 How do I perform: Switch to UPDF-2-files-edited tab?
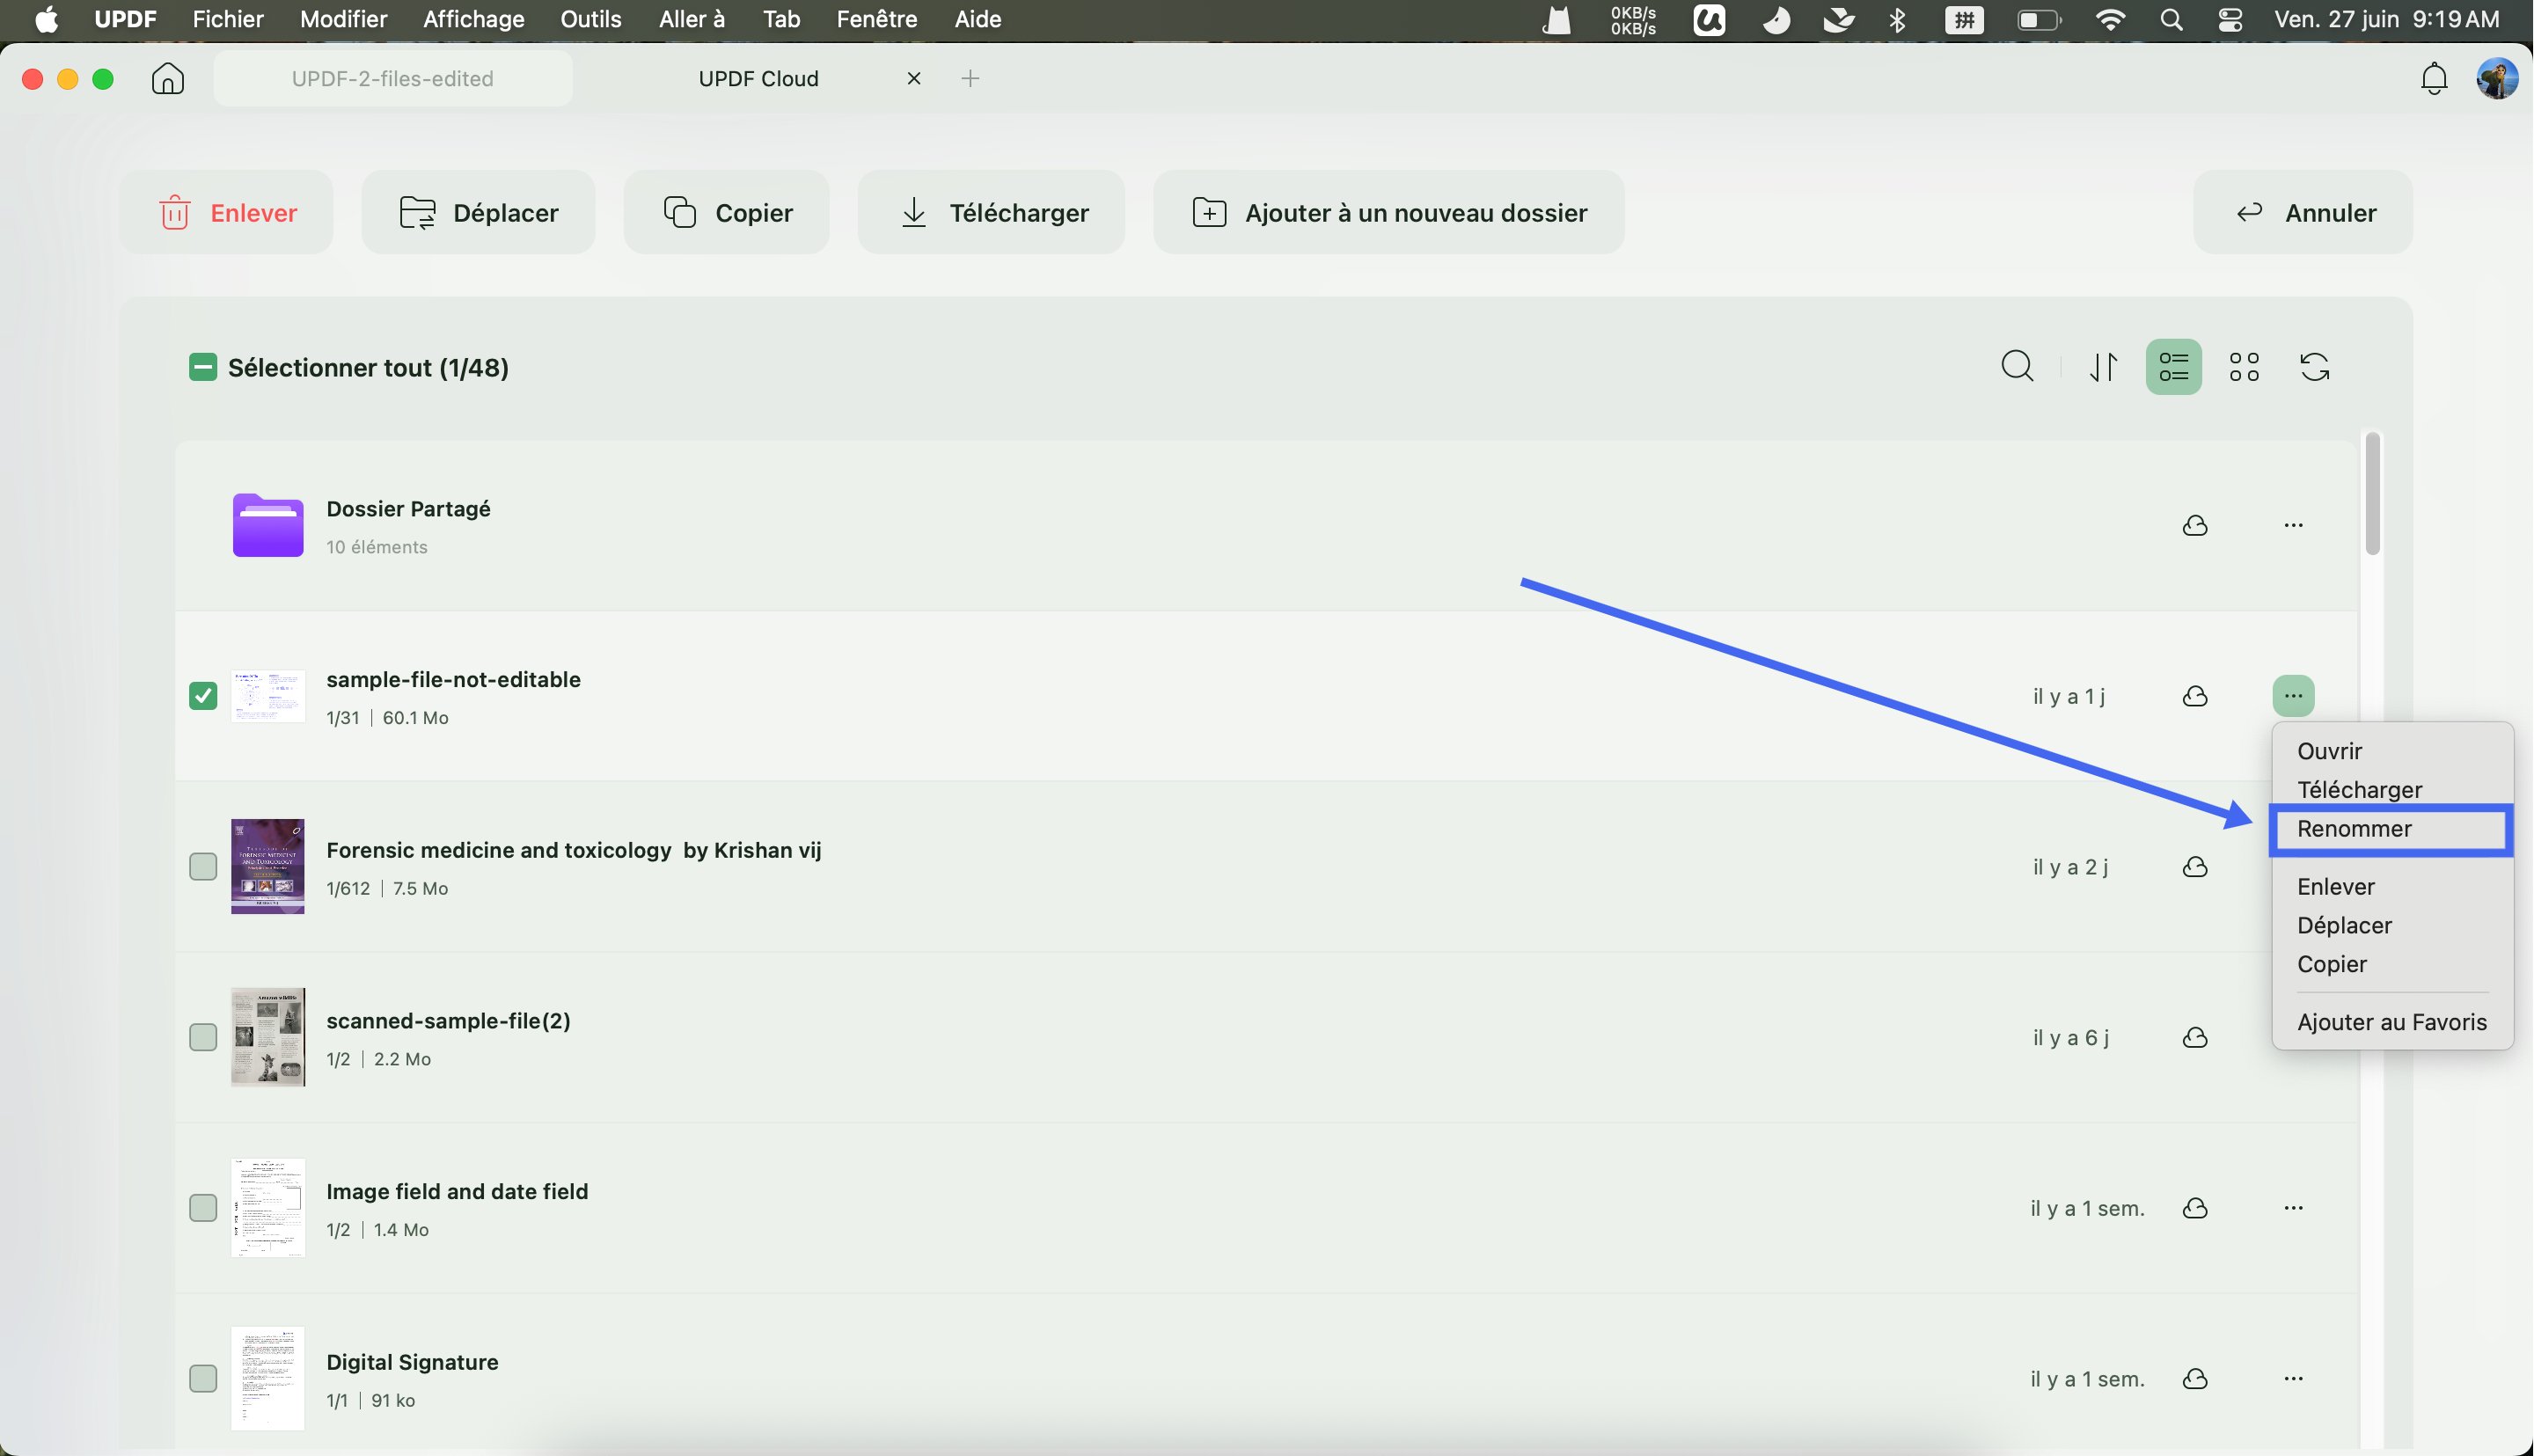coord(393,78)
